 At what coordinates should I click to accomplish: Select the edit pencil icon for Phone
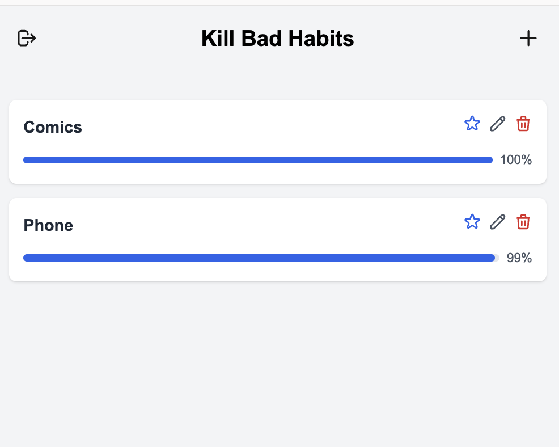point(497,221)
